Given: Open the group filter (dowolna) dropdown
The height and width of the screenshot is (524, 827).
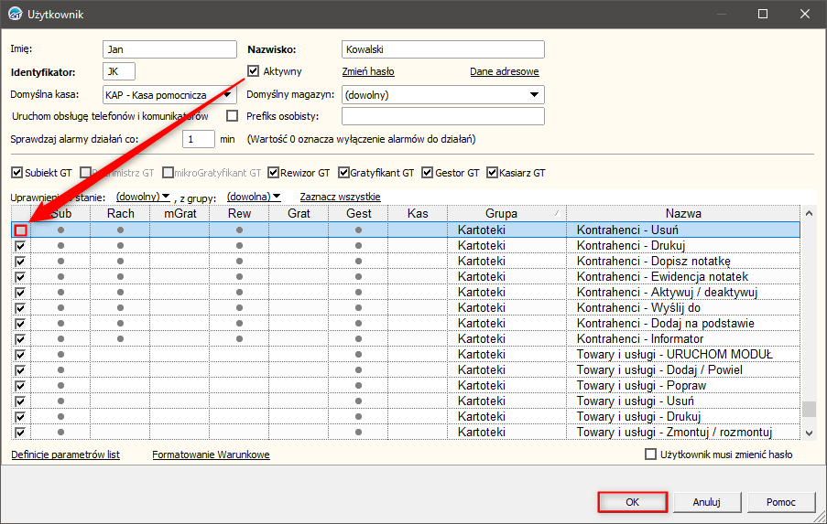Looking at the screenshot, I should point(254,197).
